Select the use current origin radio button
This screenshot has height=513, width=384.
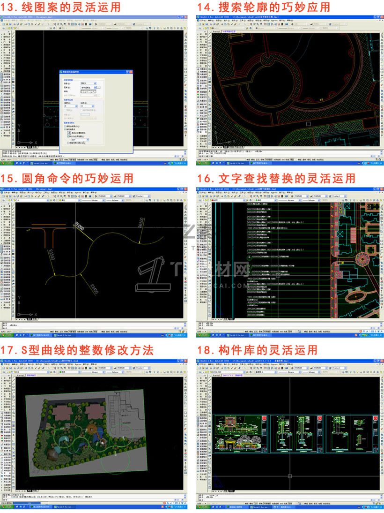click(65, 126)
